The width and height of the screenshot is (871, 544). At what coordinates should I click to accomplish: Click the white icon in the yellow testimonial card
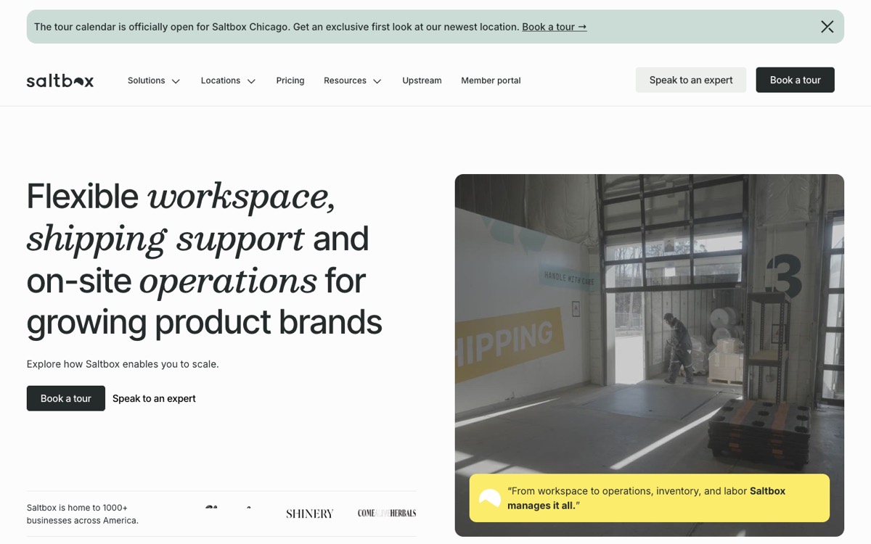pos(490,498)
